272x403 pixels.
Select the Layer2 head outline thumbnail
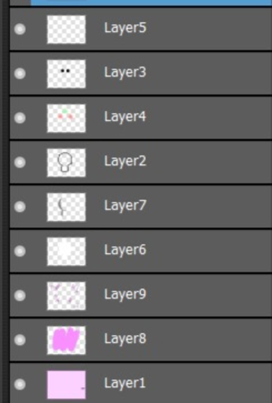coord(66,162)
